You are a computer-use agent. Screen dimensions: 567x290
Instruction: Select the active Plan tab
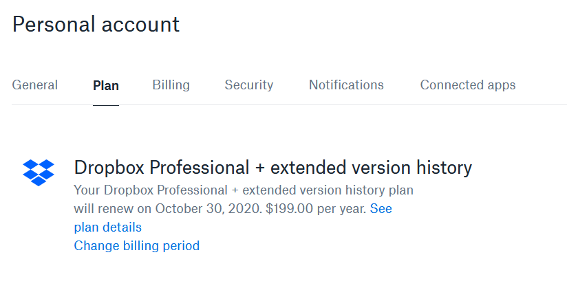(x=106, y=86)
